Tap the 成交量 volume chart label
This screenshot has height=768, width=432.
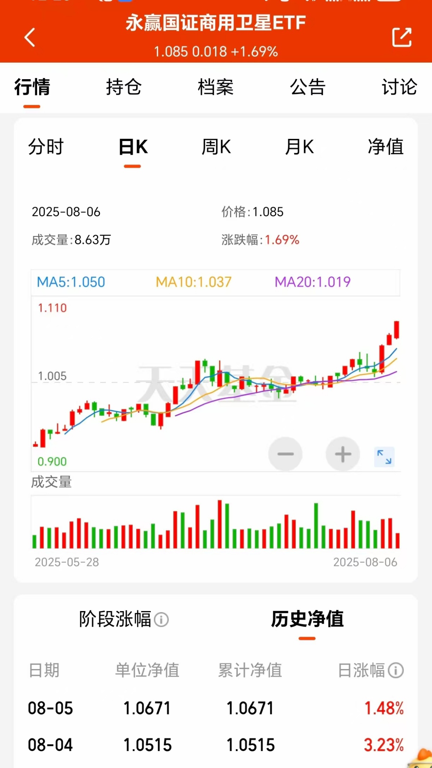point(51,482)
